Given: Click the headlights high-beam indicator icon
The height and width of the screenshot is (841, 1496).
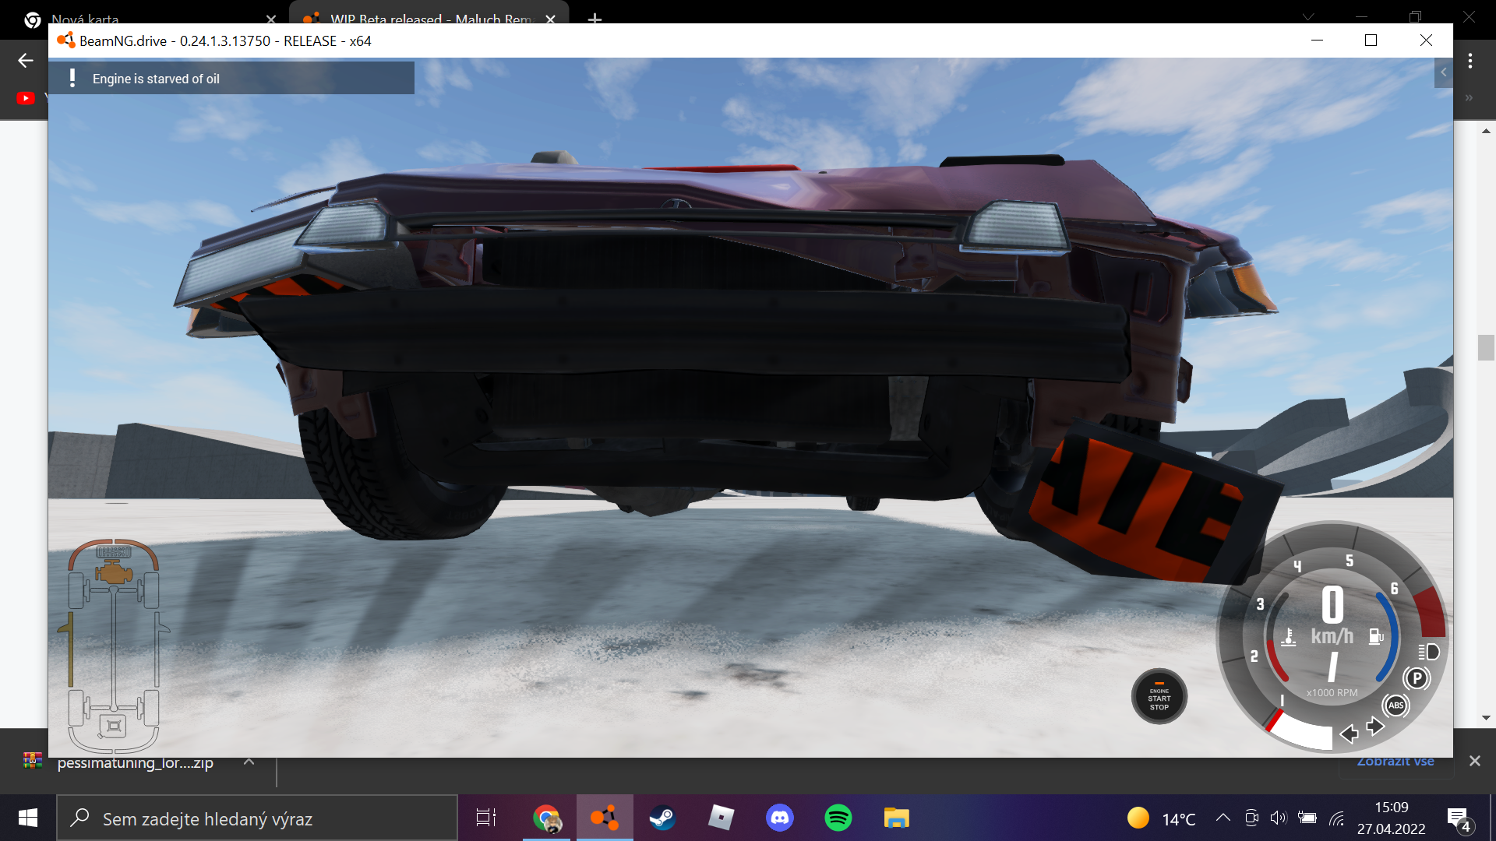Looking at the screenshot, I should coord(1429,652).
